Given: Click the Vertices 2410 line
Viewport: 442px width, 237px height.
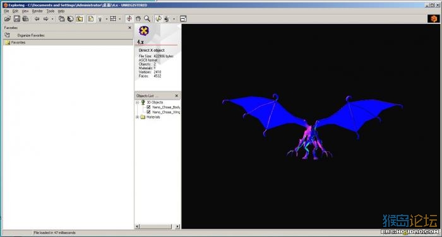Looking at the screenshot, I should (150, 72).
